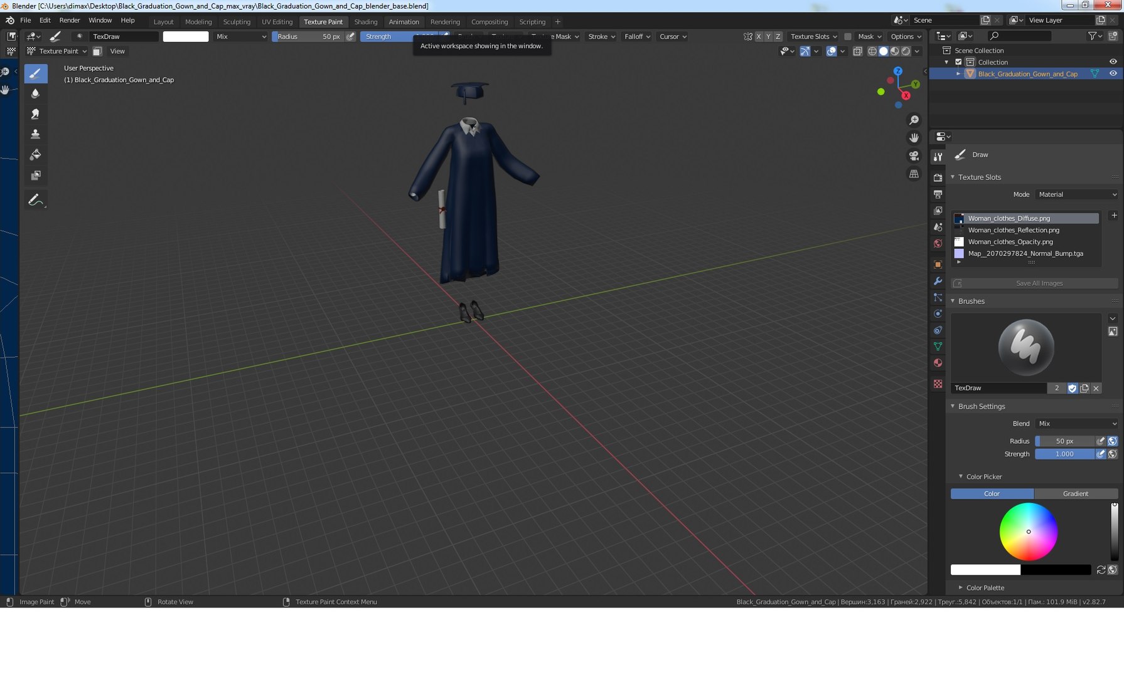Open the Texture Paint mode dropdown
Screen dimensions: 1124x677
56,51
